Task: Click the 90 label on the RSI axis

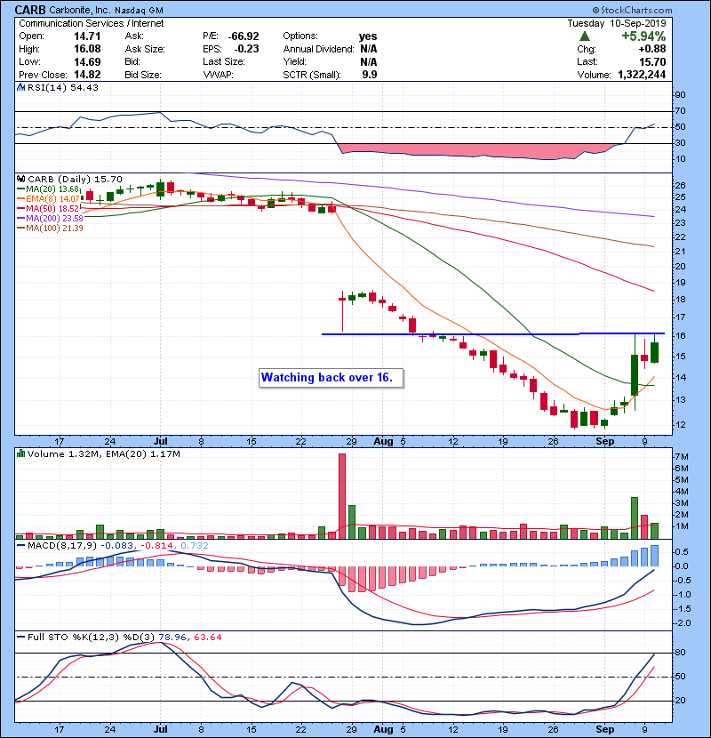Action: 681,95
